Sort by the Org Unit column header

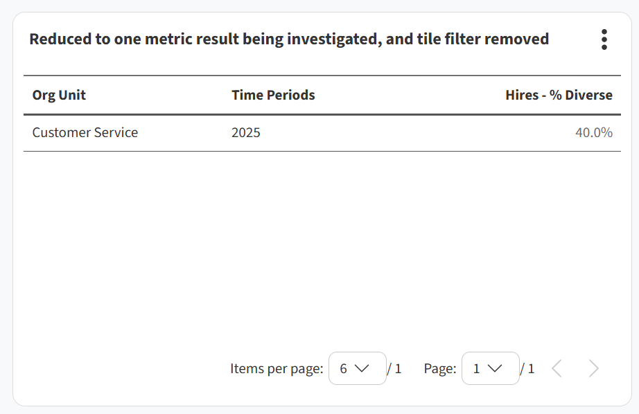[59, 96]
